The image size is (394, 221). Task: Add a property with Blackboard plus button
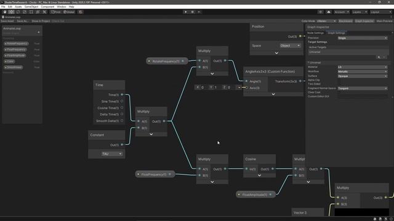[x=38, y=33]
